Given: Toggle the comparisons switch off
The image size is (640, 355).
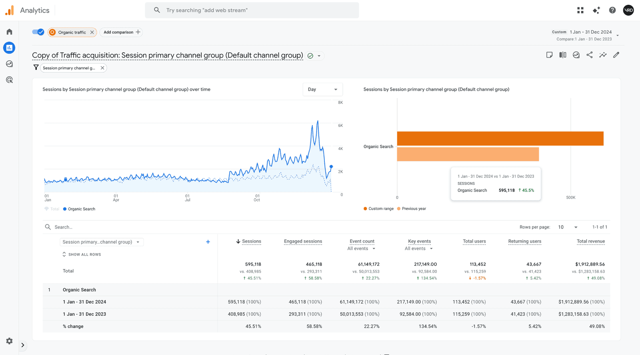Looking at the screenshot, I should tap(38, 32).
